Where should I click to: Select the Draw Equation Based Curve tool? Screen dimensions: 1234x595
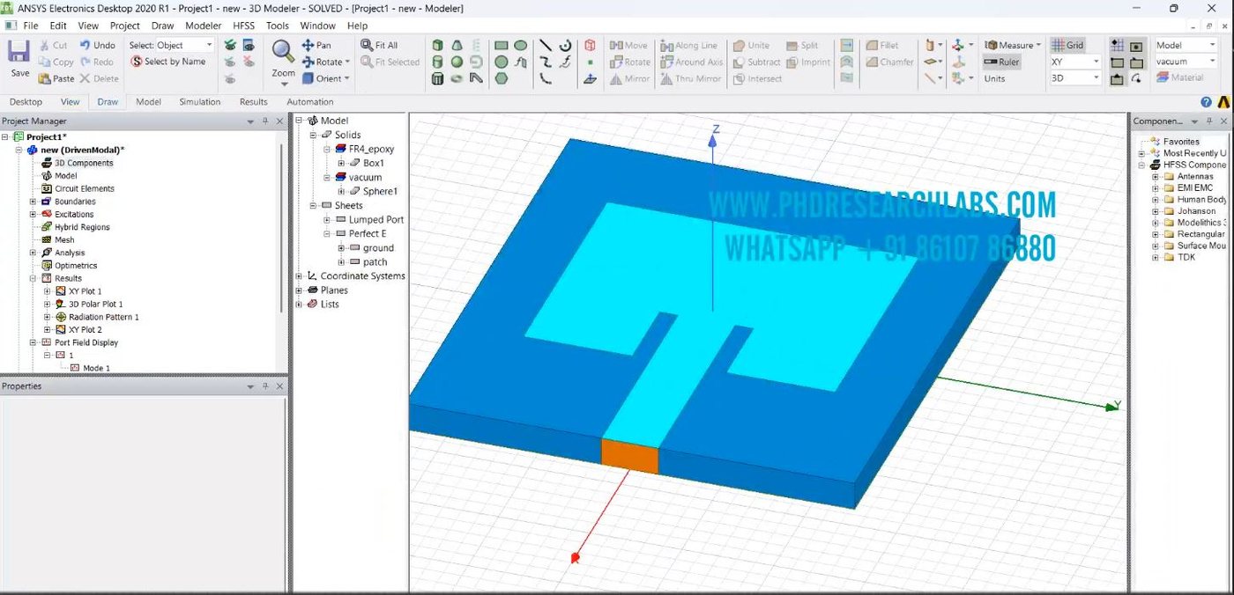565,62
